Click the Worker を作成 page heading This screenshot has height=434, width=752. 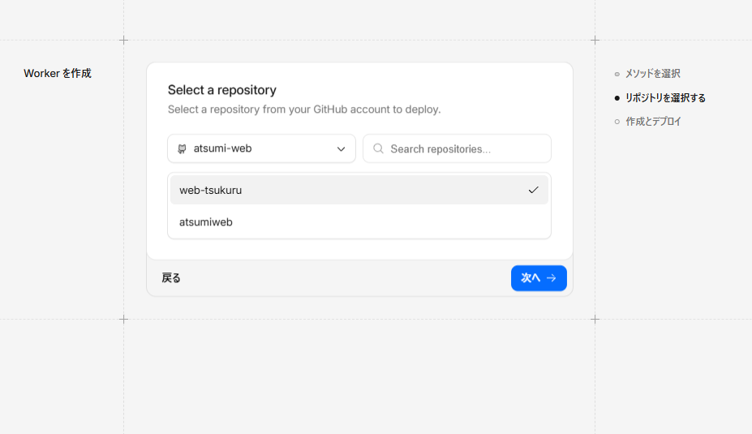(x=58, y=74)
